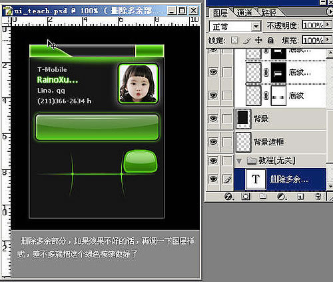Create a new layer group folder

pos(263,197)
